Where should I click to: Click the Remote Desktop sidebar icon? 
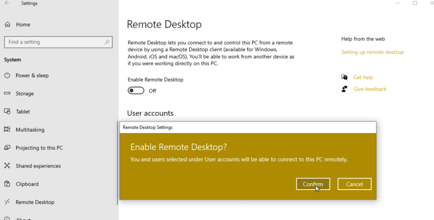(x=7, y=202)
